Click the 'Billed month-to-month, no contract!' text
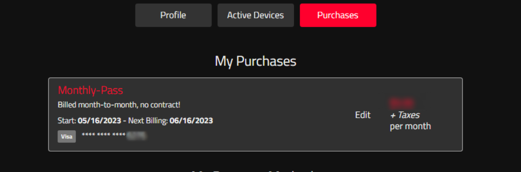Image resolution: width=521 pixels, height=172 pixels. 119,105
